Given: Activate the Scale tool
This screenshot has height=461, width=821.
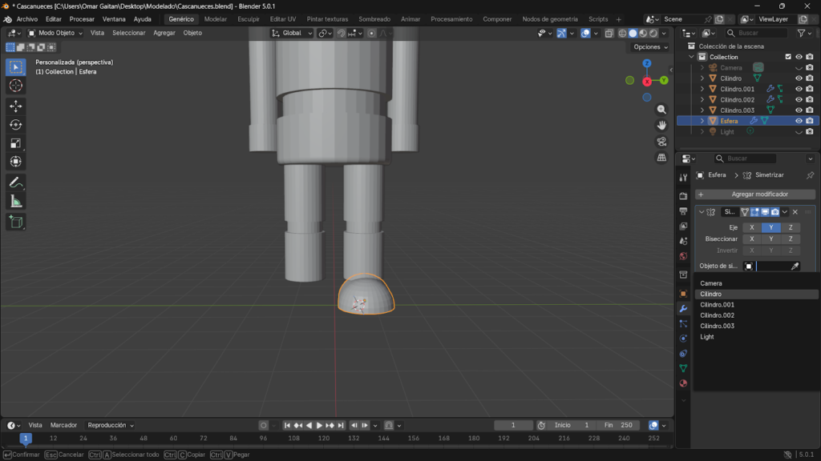Looking at the screenshot, I should click(16, 142).
